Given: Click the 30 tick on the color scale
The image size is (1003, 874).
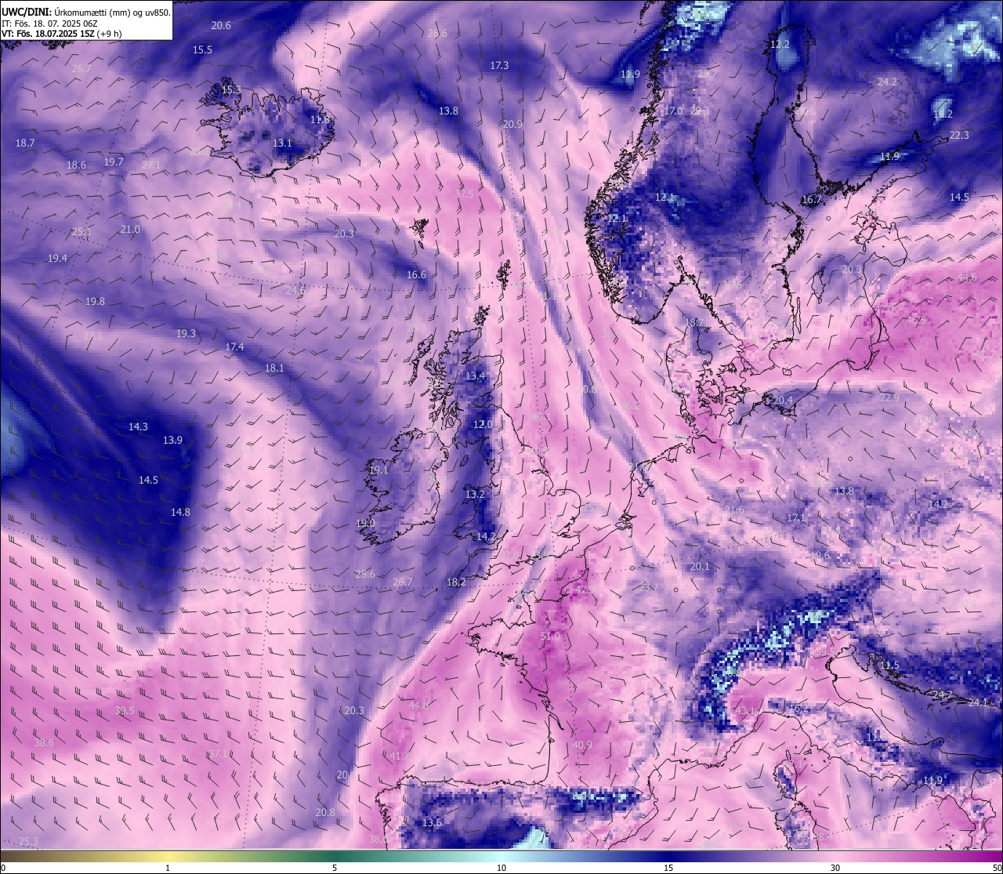Looking at the screenshot, I should tap(835, 868).
